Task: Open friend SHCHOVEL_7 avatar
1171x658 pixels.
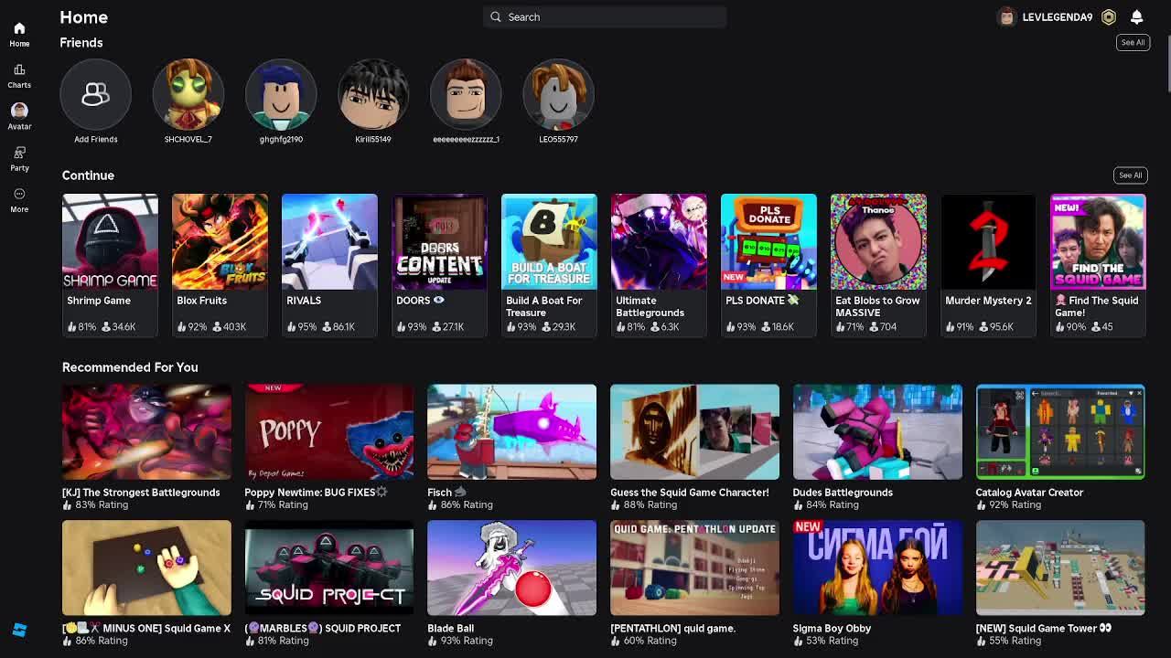Action: pos(188,94)
